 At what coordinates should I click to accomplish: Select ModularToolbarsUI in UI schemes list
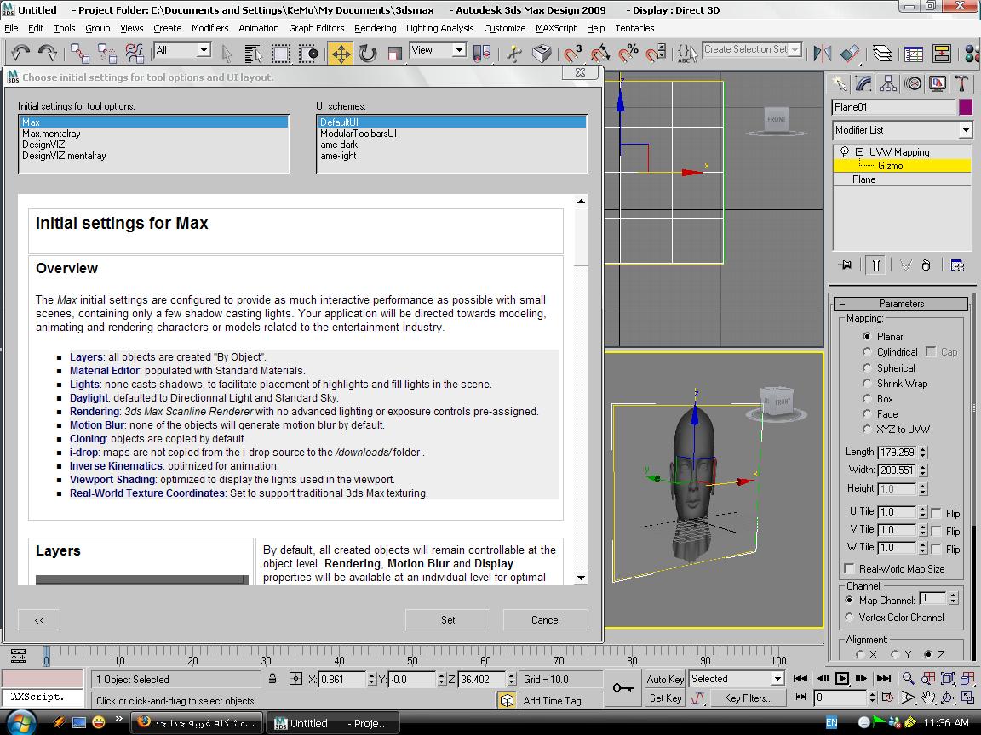tap(358, 133)
